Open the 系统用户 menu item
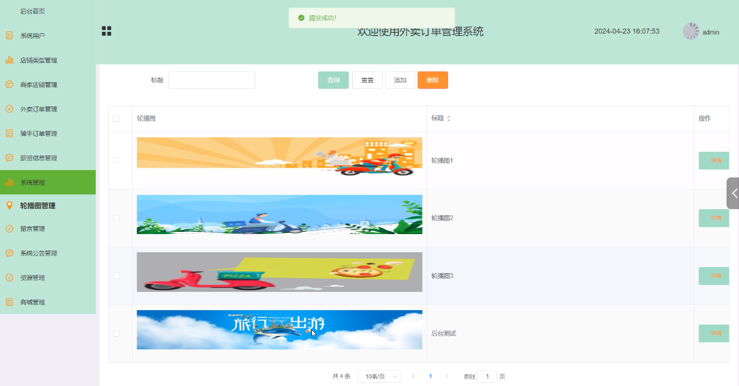 point(48,36)
